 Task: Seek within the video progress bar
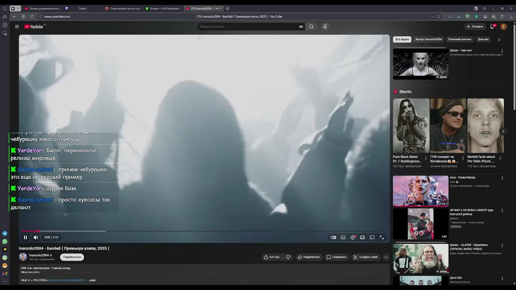tap(204, 231)
